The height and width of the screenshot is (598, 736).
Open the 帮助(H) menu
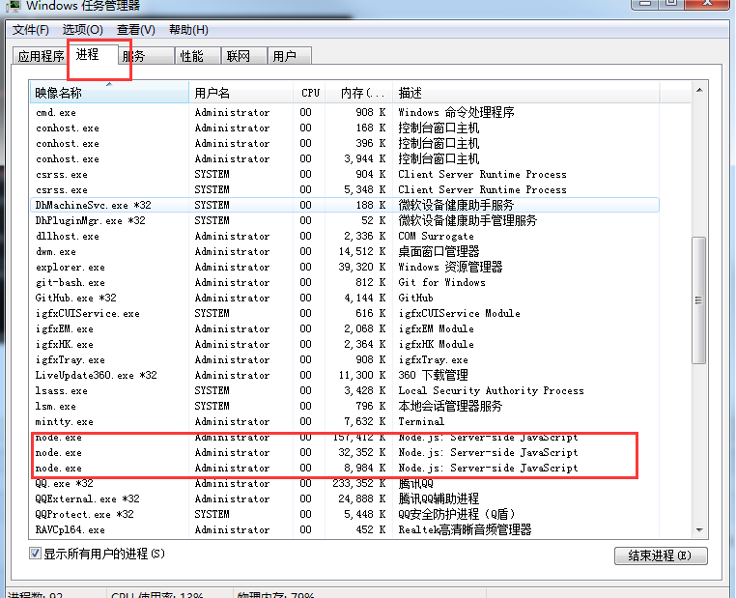pos(188,30)
